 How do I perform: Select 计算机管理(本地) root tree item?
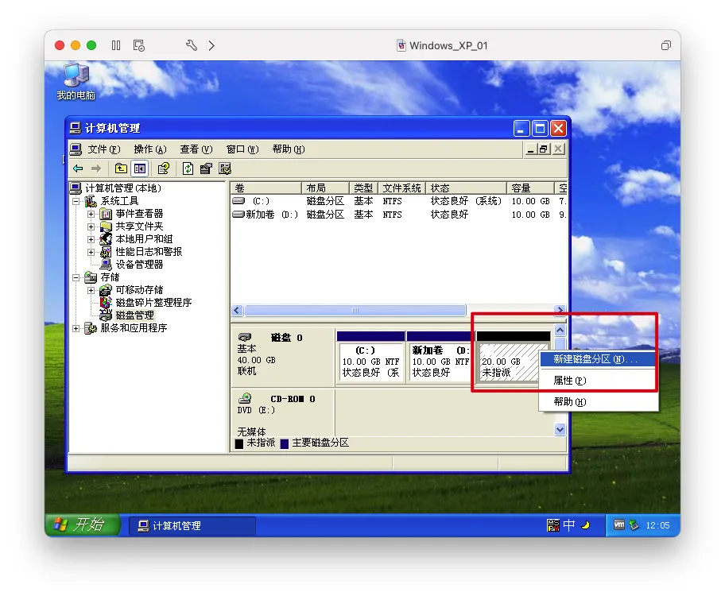point(123,188)
